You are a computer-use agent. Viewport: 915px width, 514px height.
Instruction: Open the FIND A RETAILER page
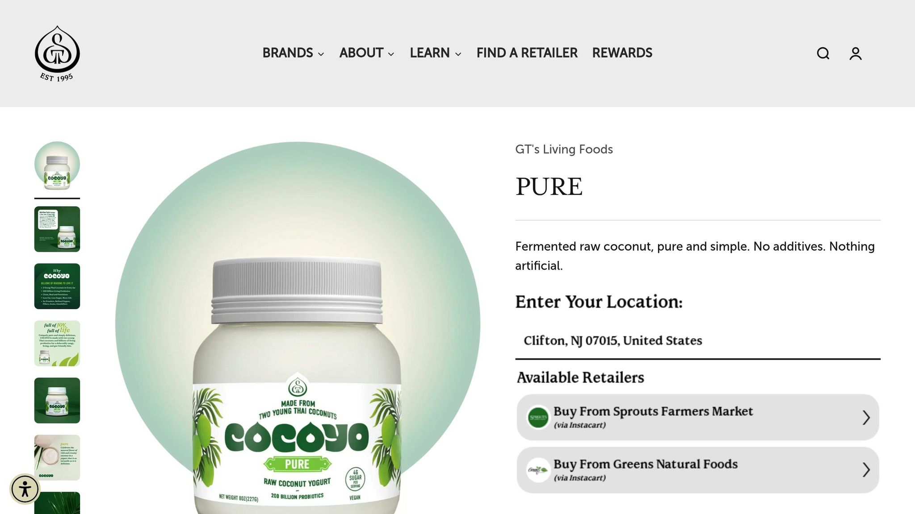527,53
